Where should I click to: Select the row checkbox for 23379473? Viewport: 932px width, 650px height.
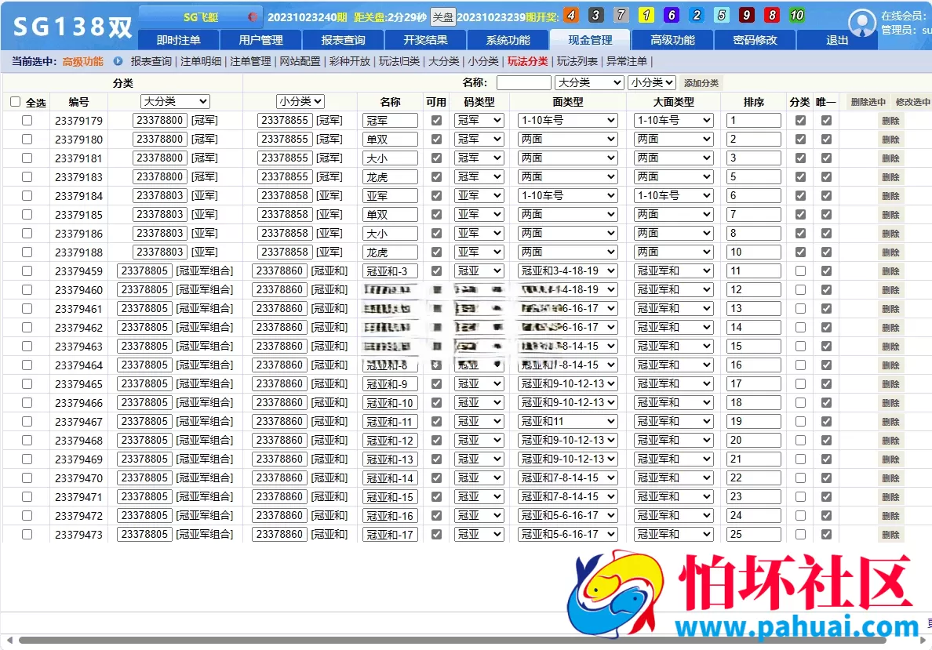click(27, 534)
